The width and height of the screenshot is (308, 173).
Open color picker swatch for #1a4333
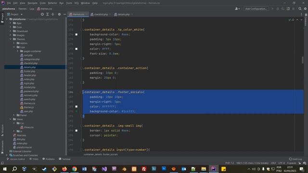coord(77,111)
